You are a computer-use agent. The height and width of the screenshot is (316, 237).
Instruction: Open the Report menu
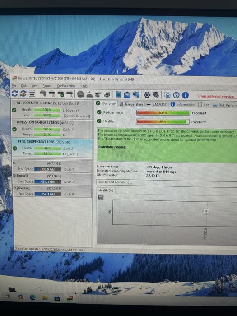(47, 86)
